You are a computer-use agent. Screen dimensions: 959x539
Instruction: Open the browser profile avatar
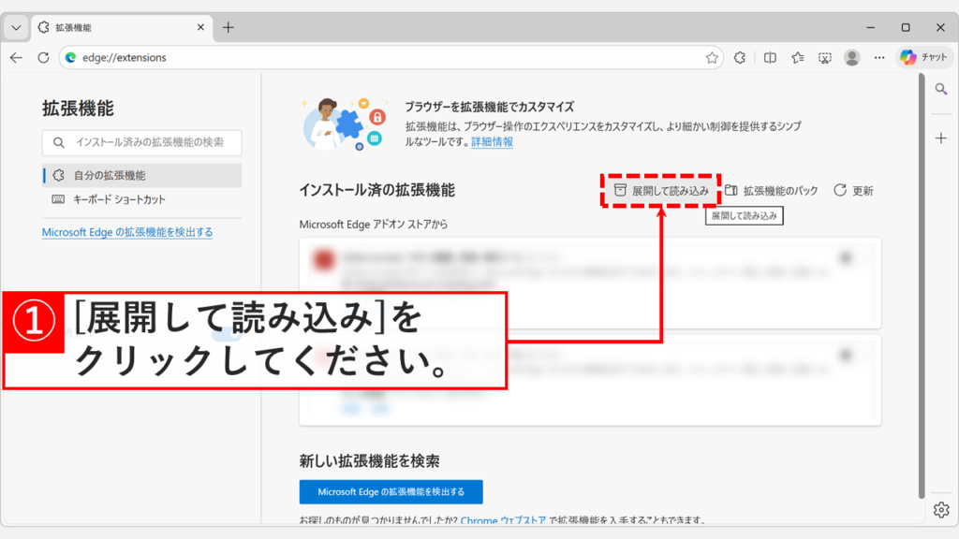[851, 57]
